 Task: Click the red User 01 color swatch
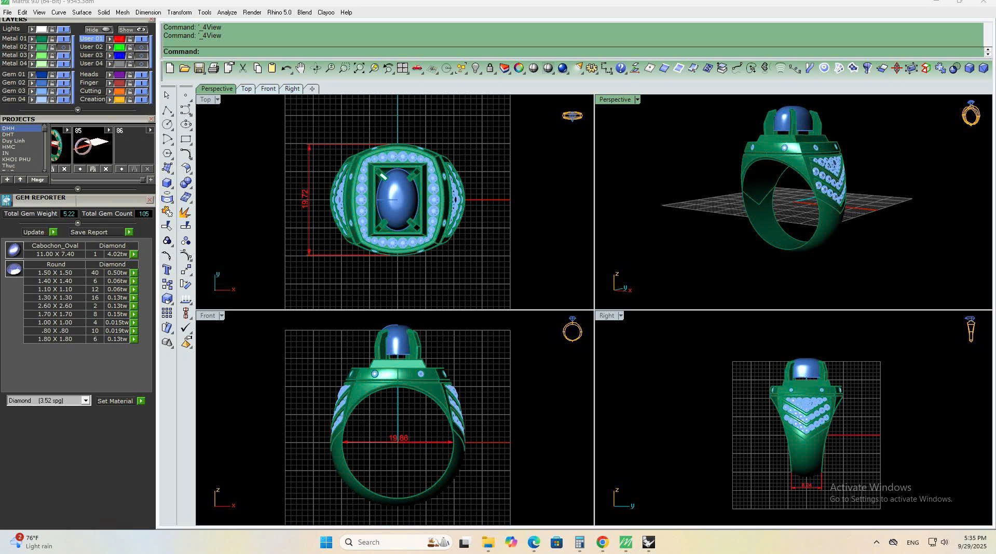coord(119,39)
